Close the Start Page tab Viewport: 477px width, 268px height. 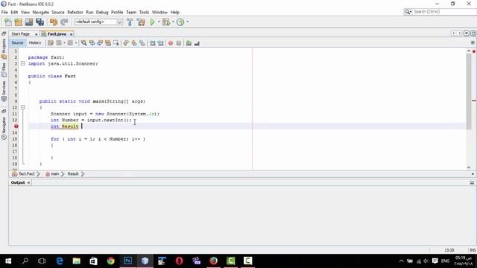(x=37, y=34)
